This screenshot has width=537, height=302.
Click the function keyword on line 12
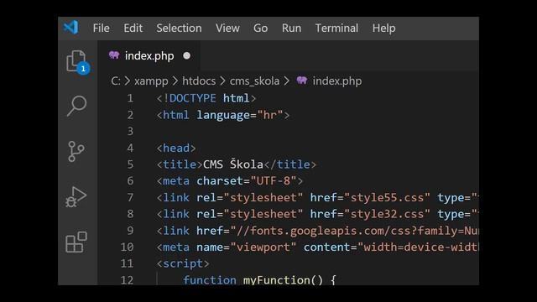point(210,280)
